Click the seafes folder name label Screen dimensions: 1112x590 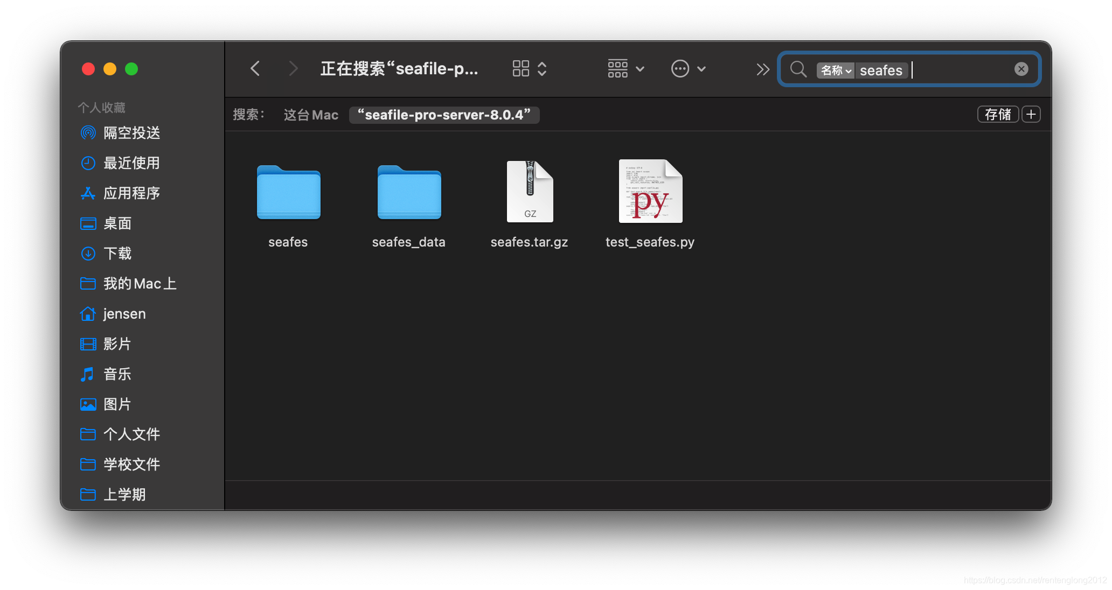(288, 242)
